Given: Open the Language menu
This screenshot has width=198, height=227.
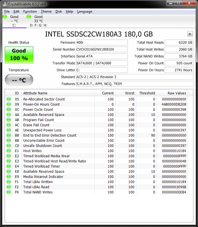Looking at the screenshot, I should 85,11.
